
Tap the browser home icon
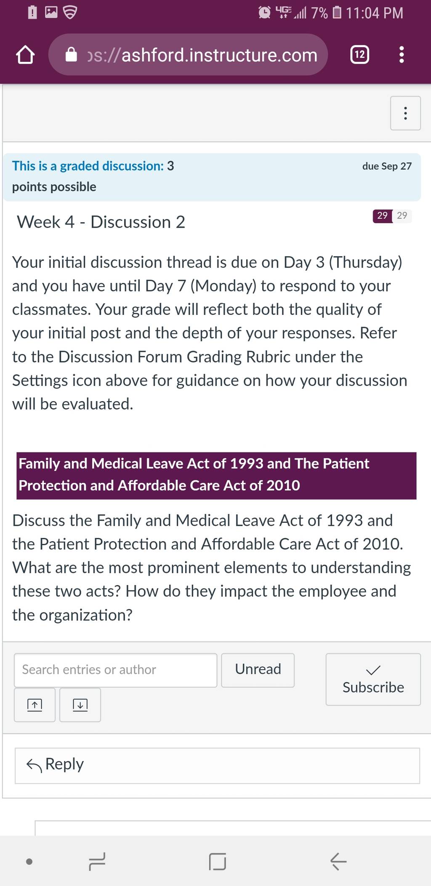(25, 55)
